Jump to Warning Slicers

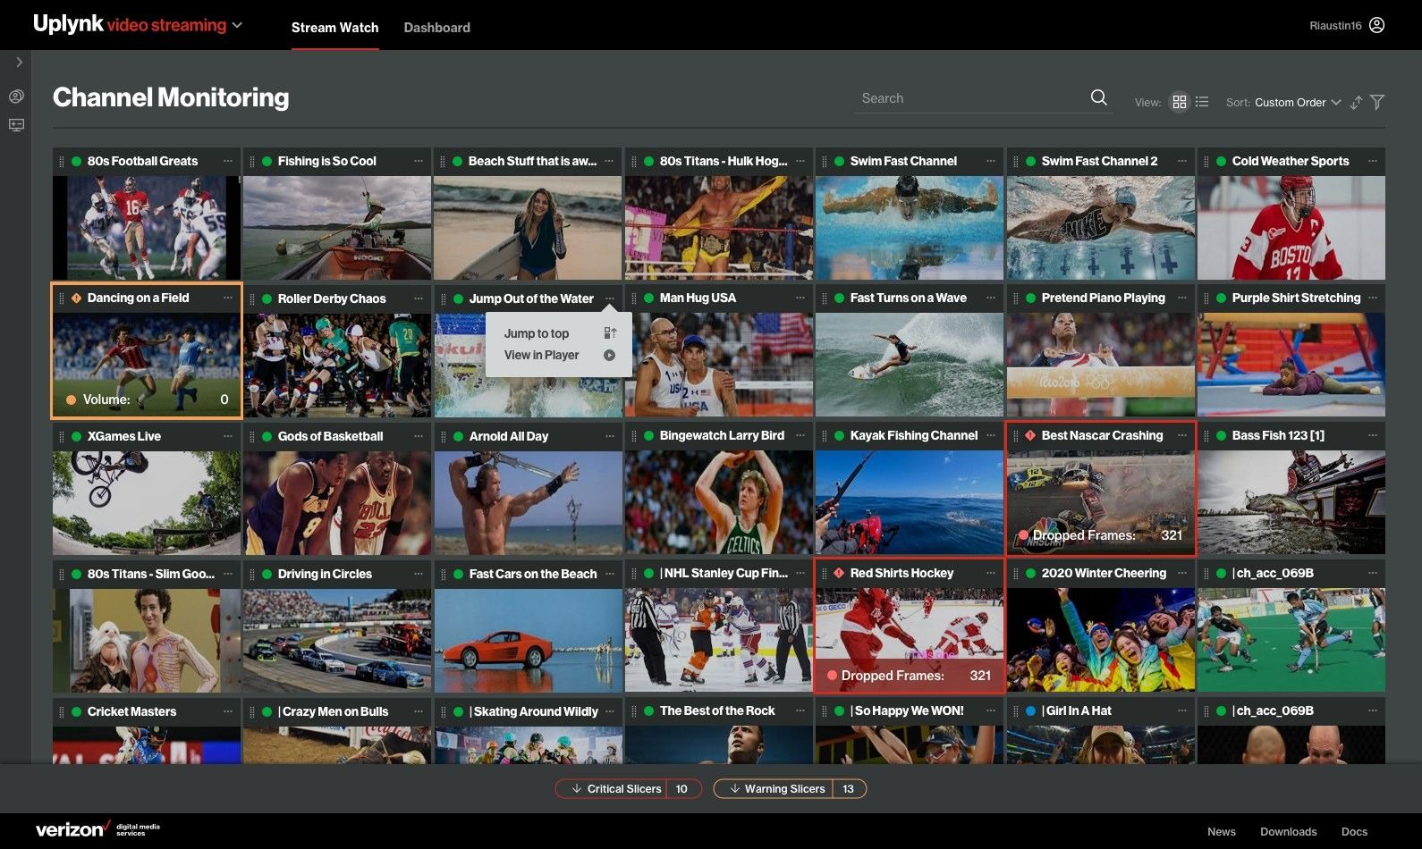coord(790,789)
